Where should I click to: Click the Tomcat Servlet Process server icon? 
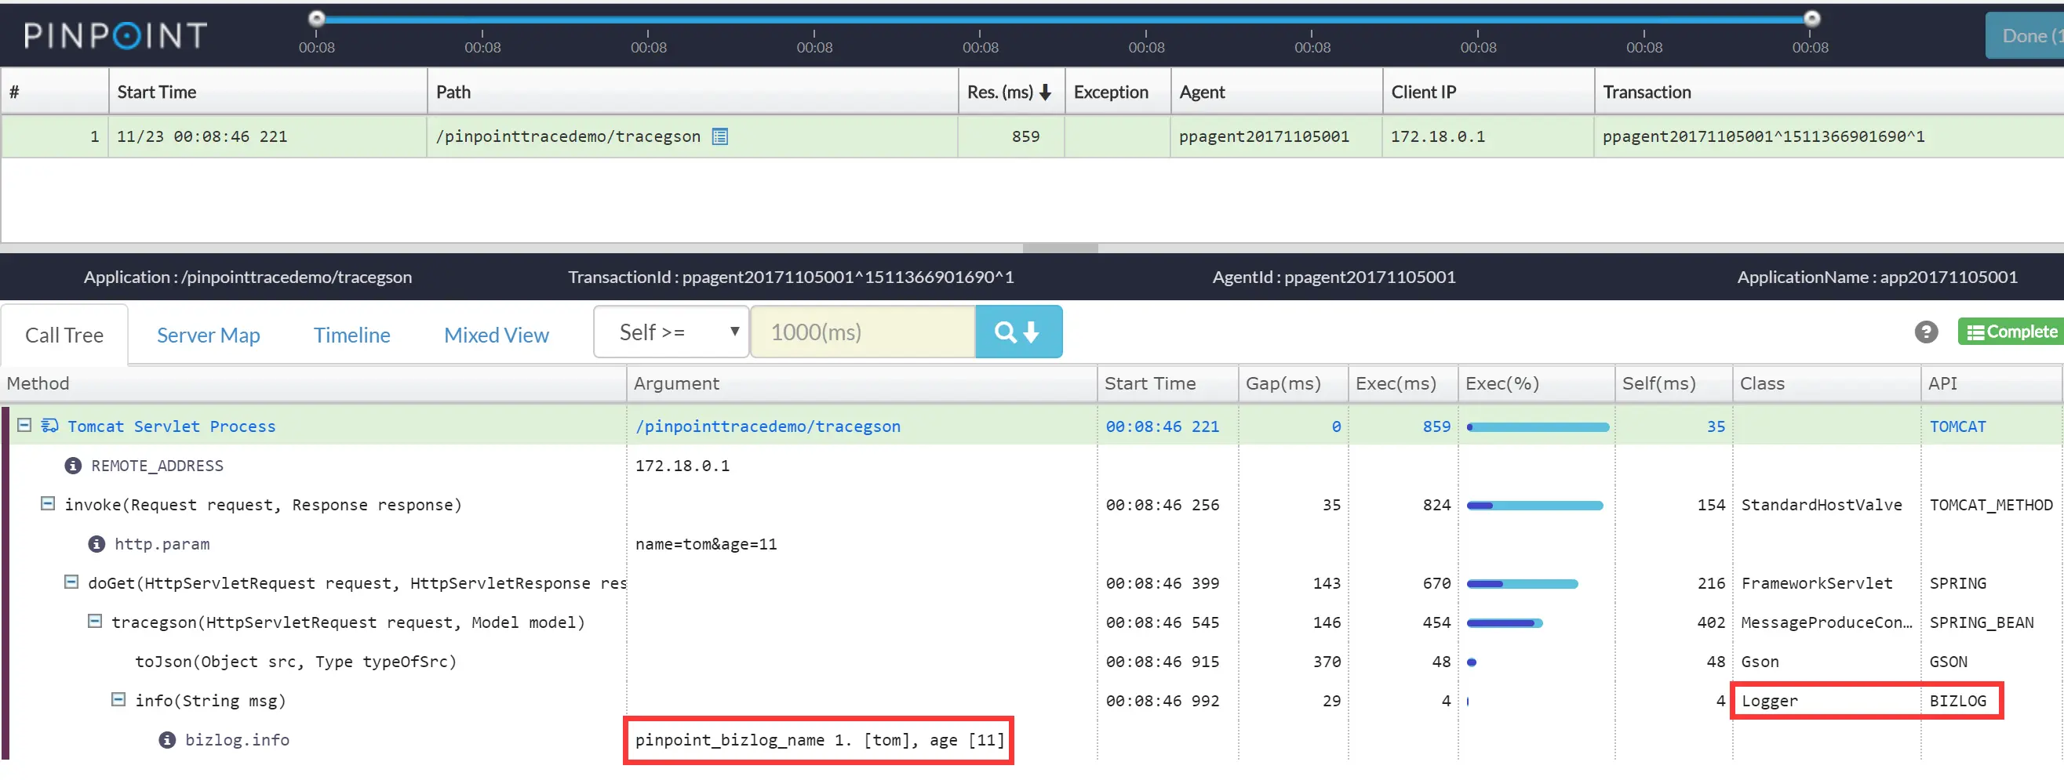49,426
